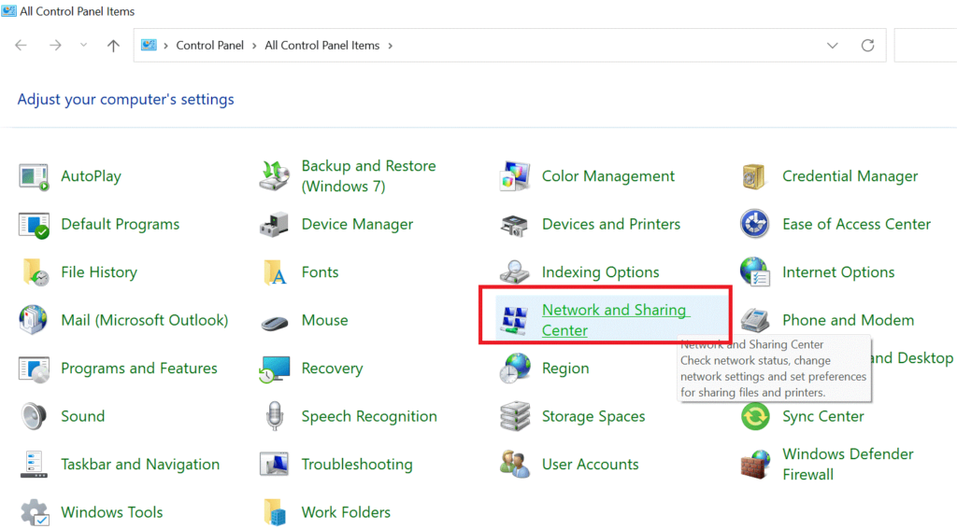Image resolution: width=957 pixels, height=529 pixels.
Task: Click the Internet Options globe icon
Action: (x=755, y=271)
